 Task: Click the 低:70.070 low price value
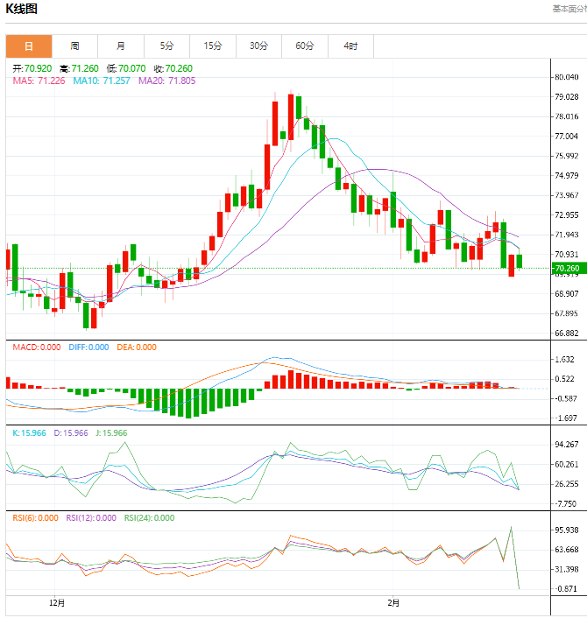[x=126, y=68]
